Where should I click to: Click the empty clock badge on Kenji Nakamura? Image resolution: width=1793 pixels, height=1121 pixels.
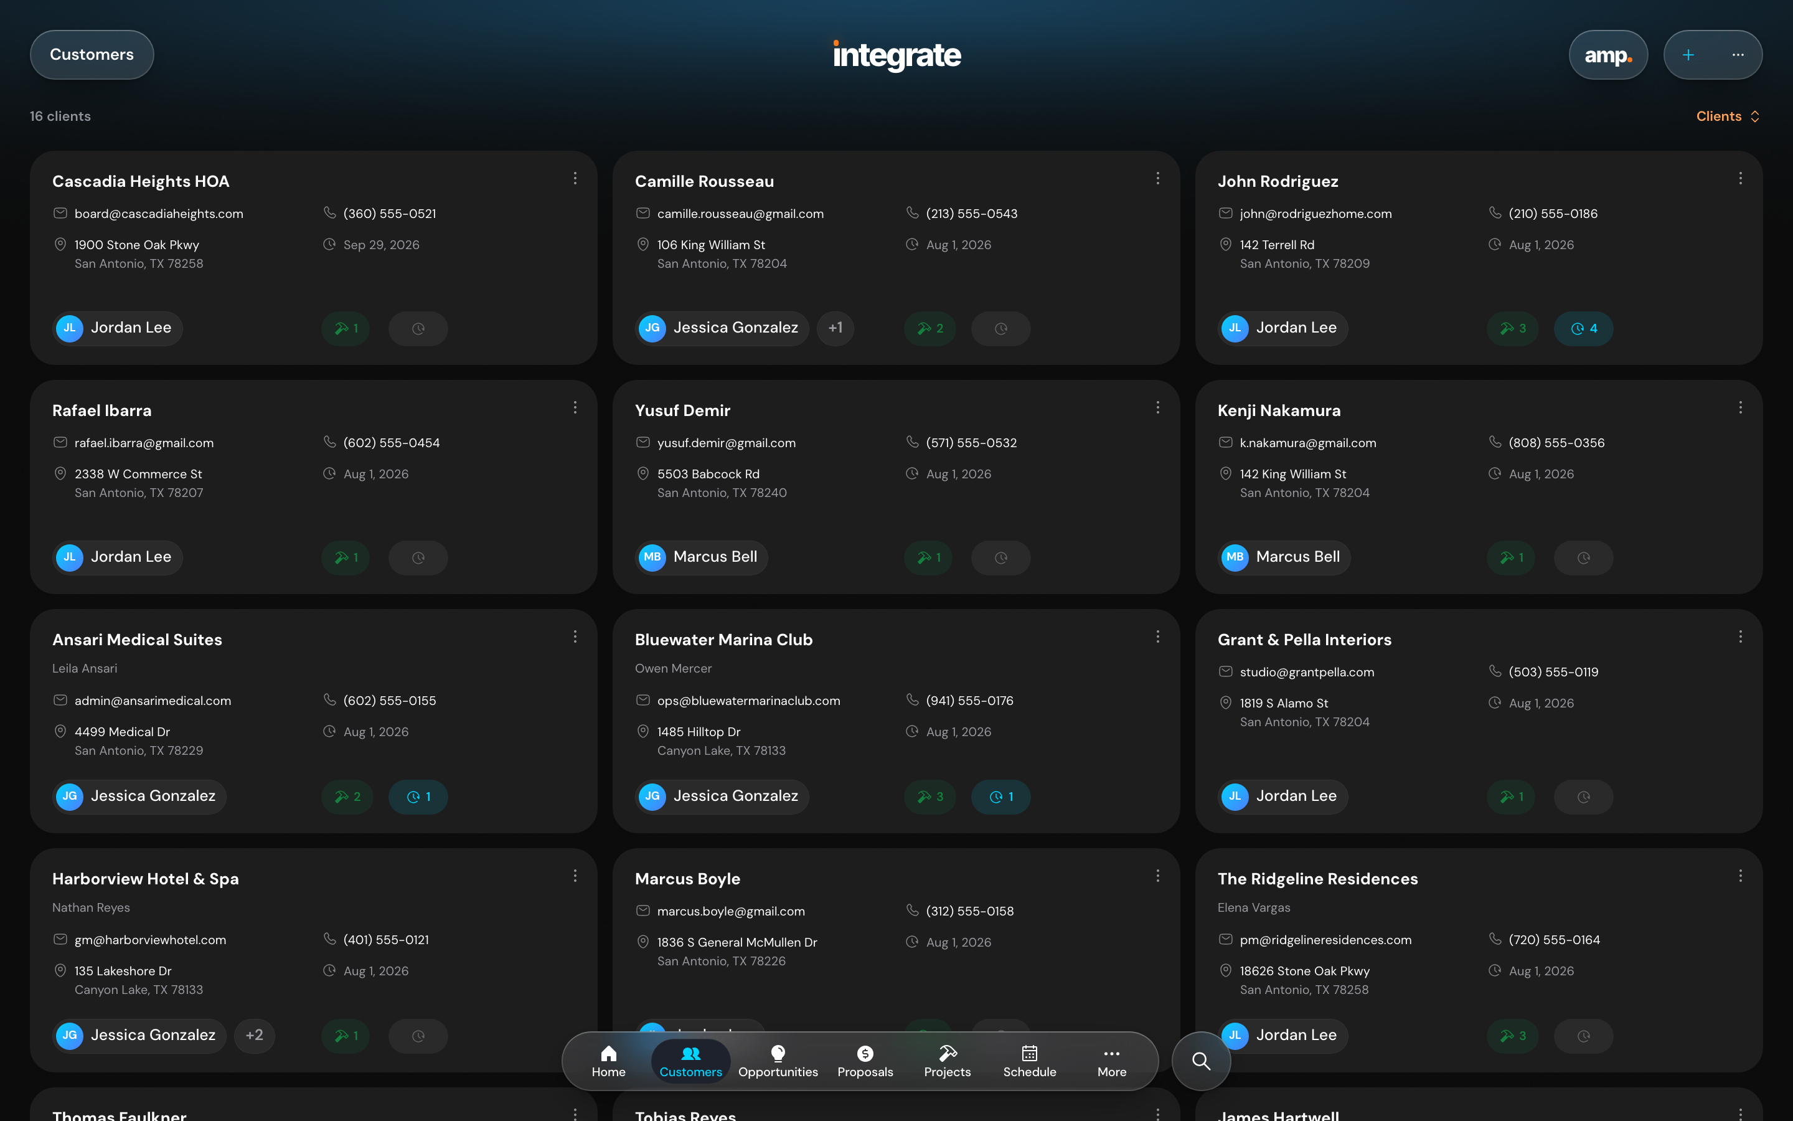[1583, 557]
